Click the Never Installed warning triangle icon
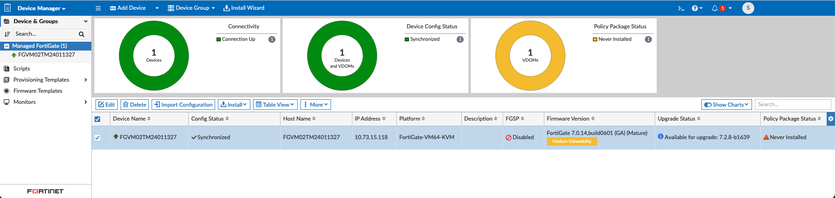Image resolution: width=835 pixels, height=198 pixels. (766, 137)
